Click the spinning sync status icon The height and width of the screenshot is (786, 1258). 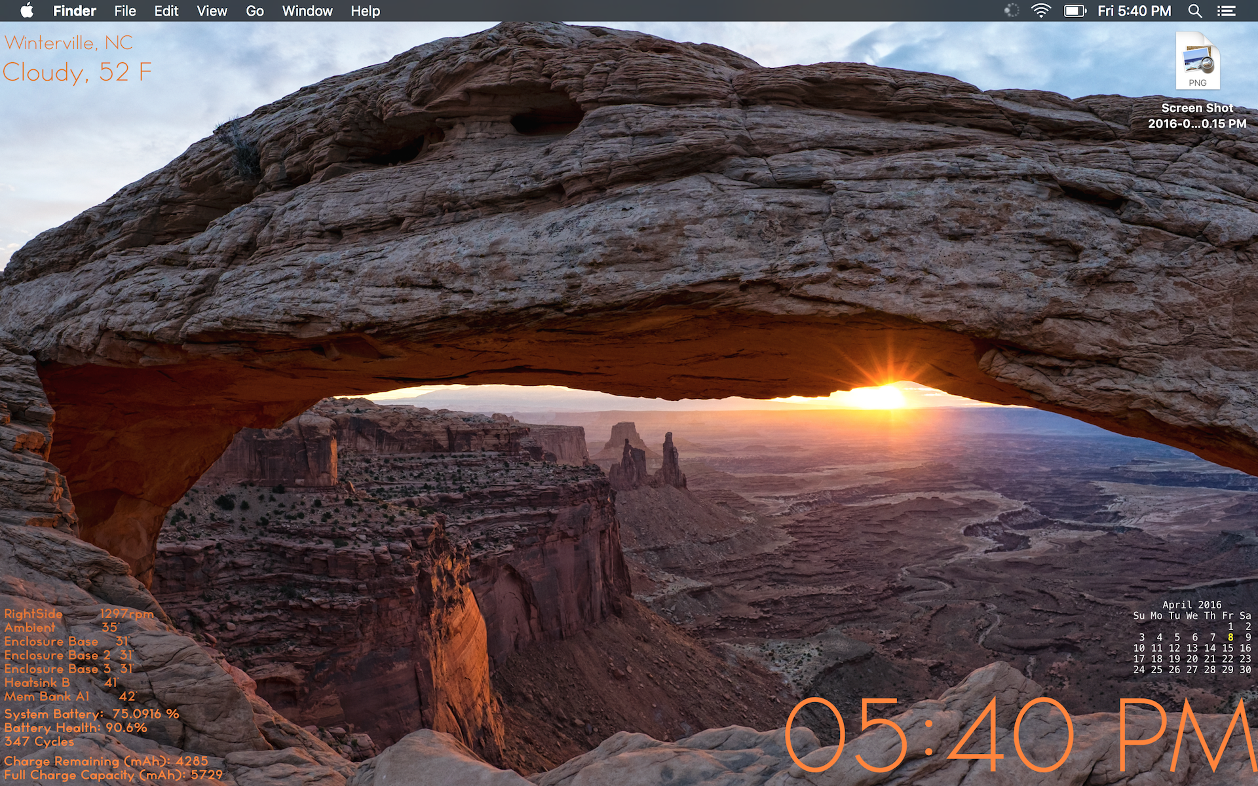coord(1012,10)
